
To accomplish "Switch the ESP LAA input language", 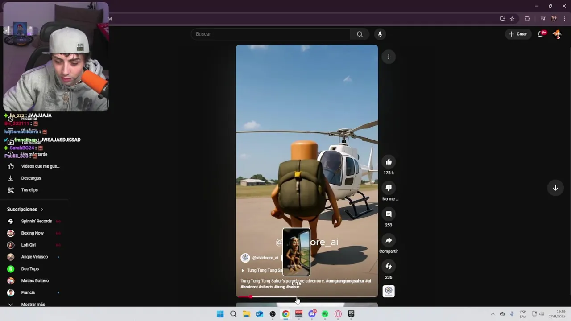I will click(x=523, y=314).
